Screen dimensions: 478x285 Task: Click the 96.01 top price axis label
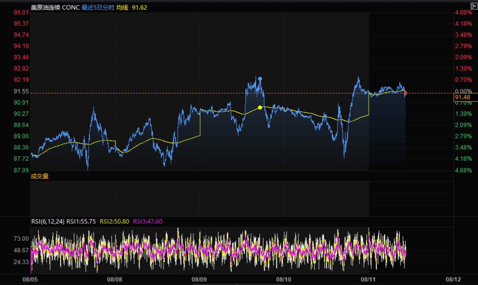(21, 13)
